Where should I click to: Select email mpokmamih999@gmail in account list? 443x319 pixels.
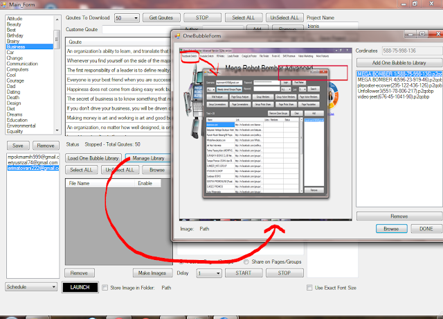tap(33, 157)
